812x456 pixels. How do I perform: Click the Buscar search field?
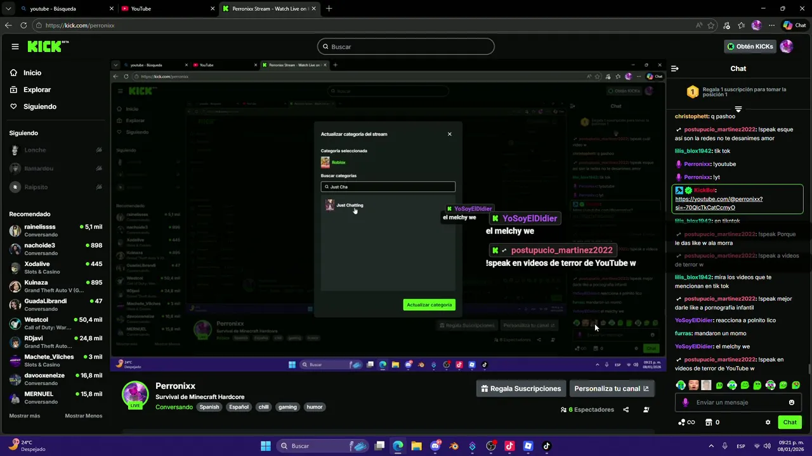tap(406, 46)
